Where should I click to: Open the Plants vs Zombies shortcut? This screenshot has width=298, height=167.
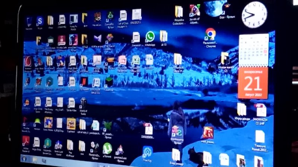(x=95, y=147)
